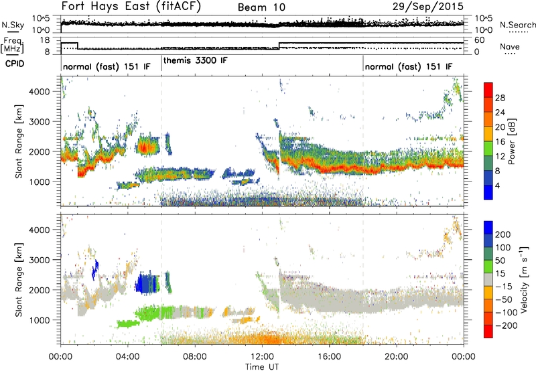Click the 'Velocity [m s⁻¹]' colorbar label
The image size is (536, 371).
point(523,279)
